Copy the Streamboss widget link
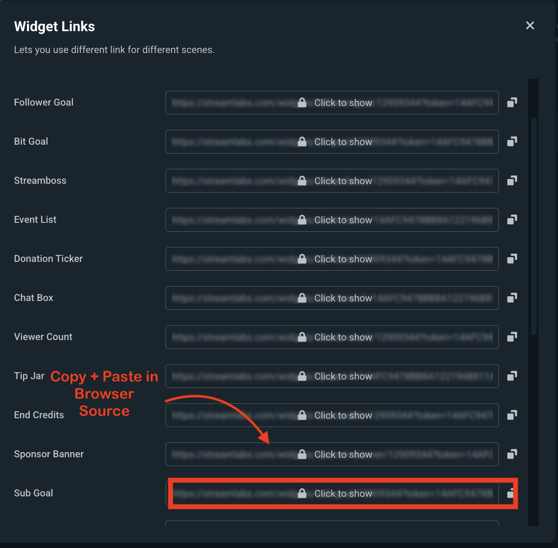558x548 pixels. pos(512,180)
